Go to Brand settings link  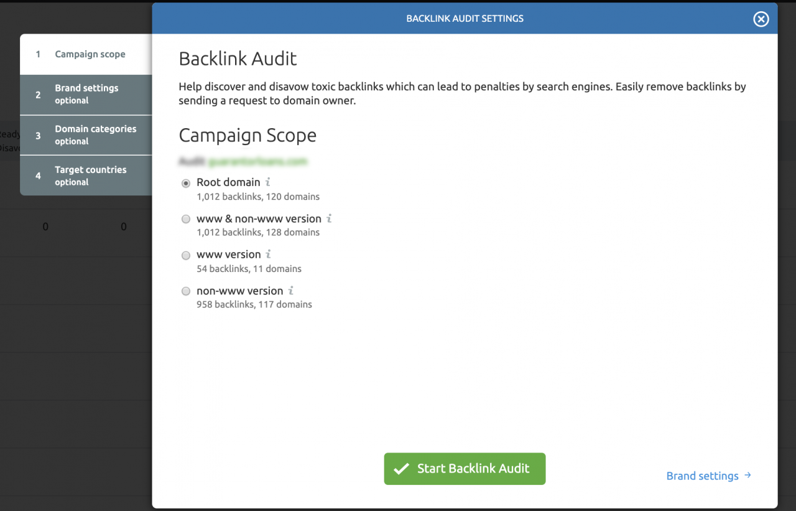(x=709, y=476)
